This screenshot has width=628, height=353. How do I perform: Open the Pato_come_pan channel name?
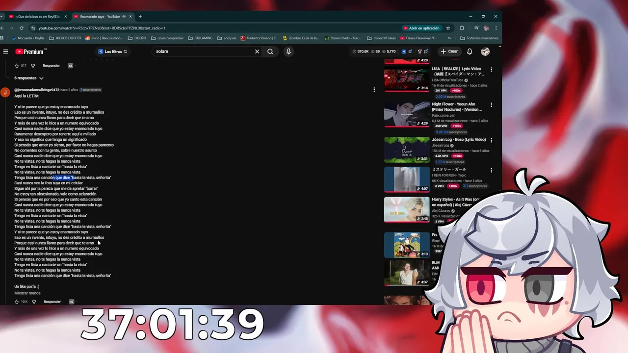(444, 115)
